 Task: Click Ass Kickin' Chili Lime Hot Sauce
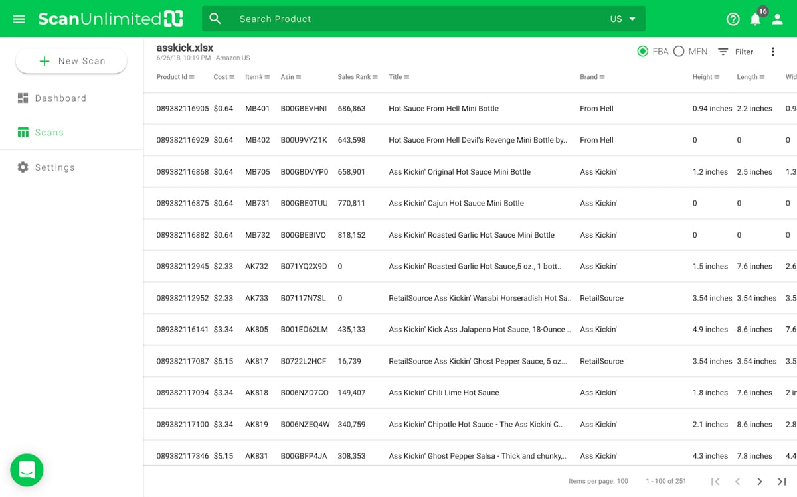click(444, 393)
